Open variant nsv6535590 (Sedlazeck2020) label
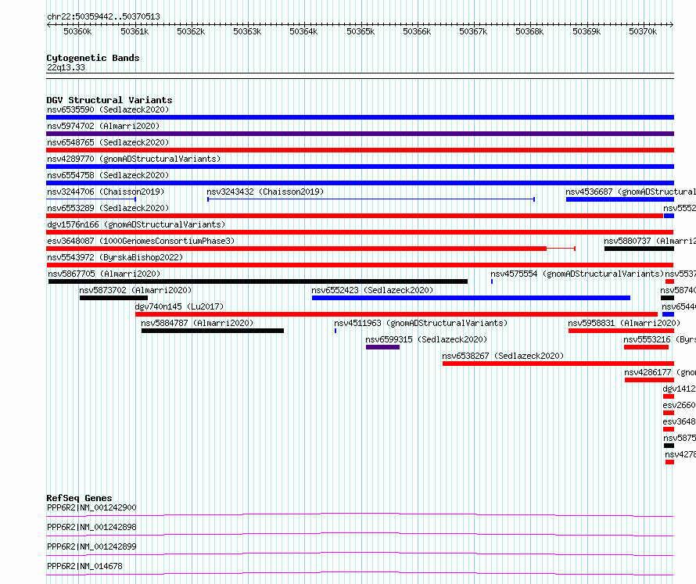The height and width of the screenshot is (584, 696). tap(108, 109)
